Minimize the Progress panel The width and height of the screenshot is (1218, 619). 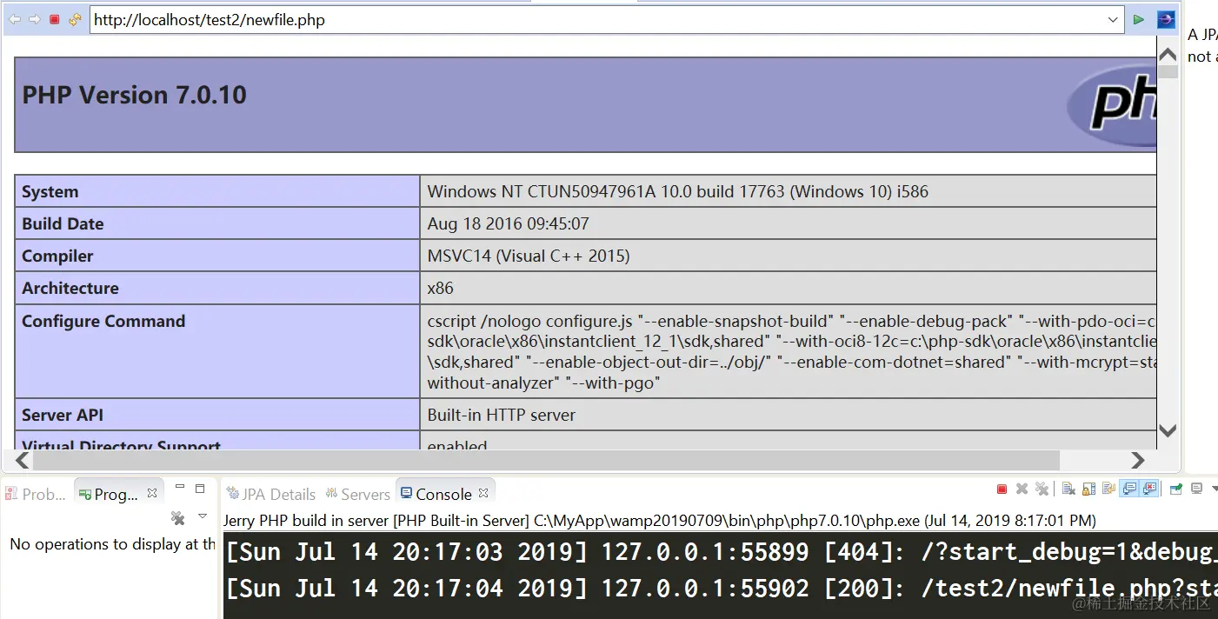(180, 488)
